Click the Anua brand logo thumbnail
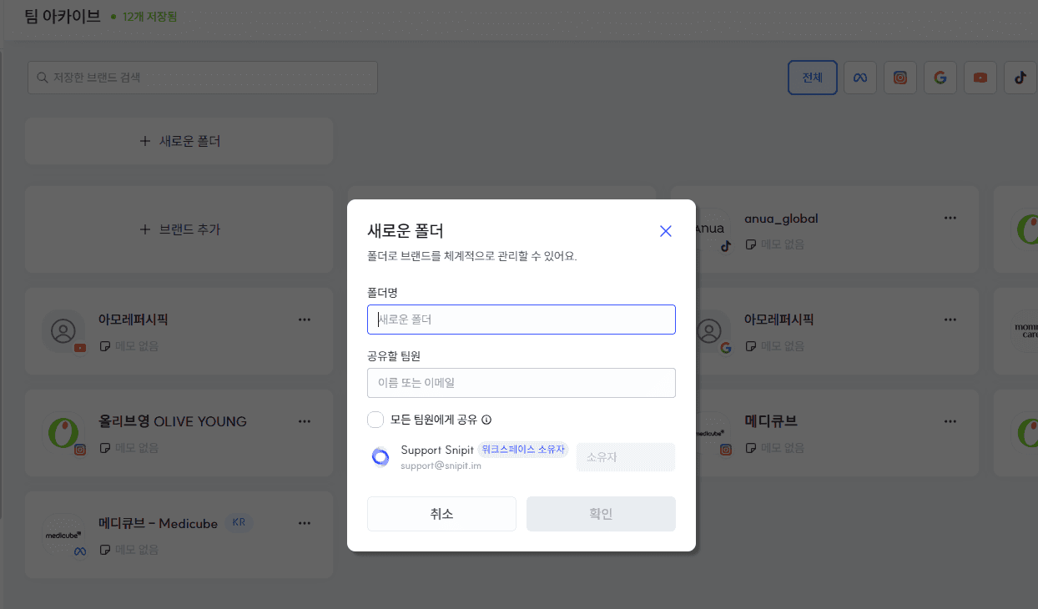 point(713,229)
